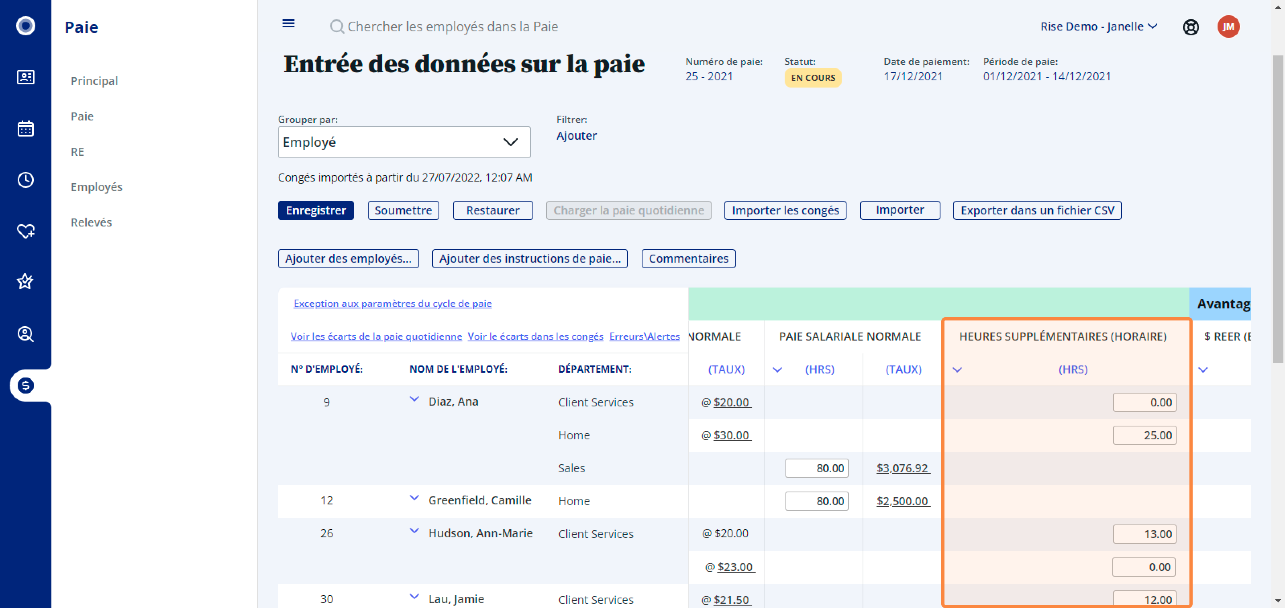Screen dimensions: 1285x608
Task: Click the search magnifier icon
Action: [x=337, y=27]
